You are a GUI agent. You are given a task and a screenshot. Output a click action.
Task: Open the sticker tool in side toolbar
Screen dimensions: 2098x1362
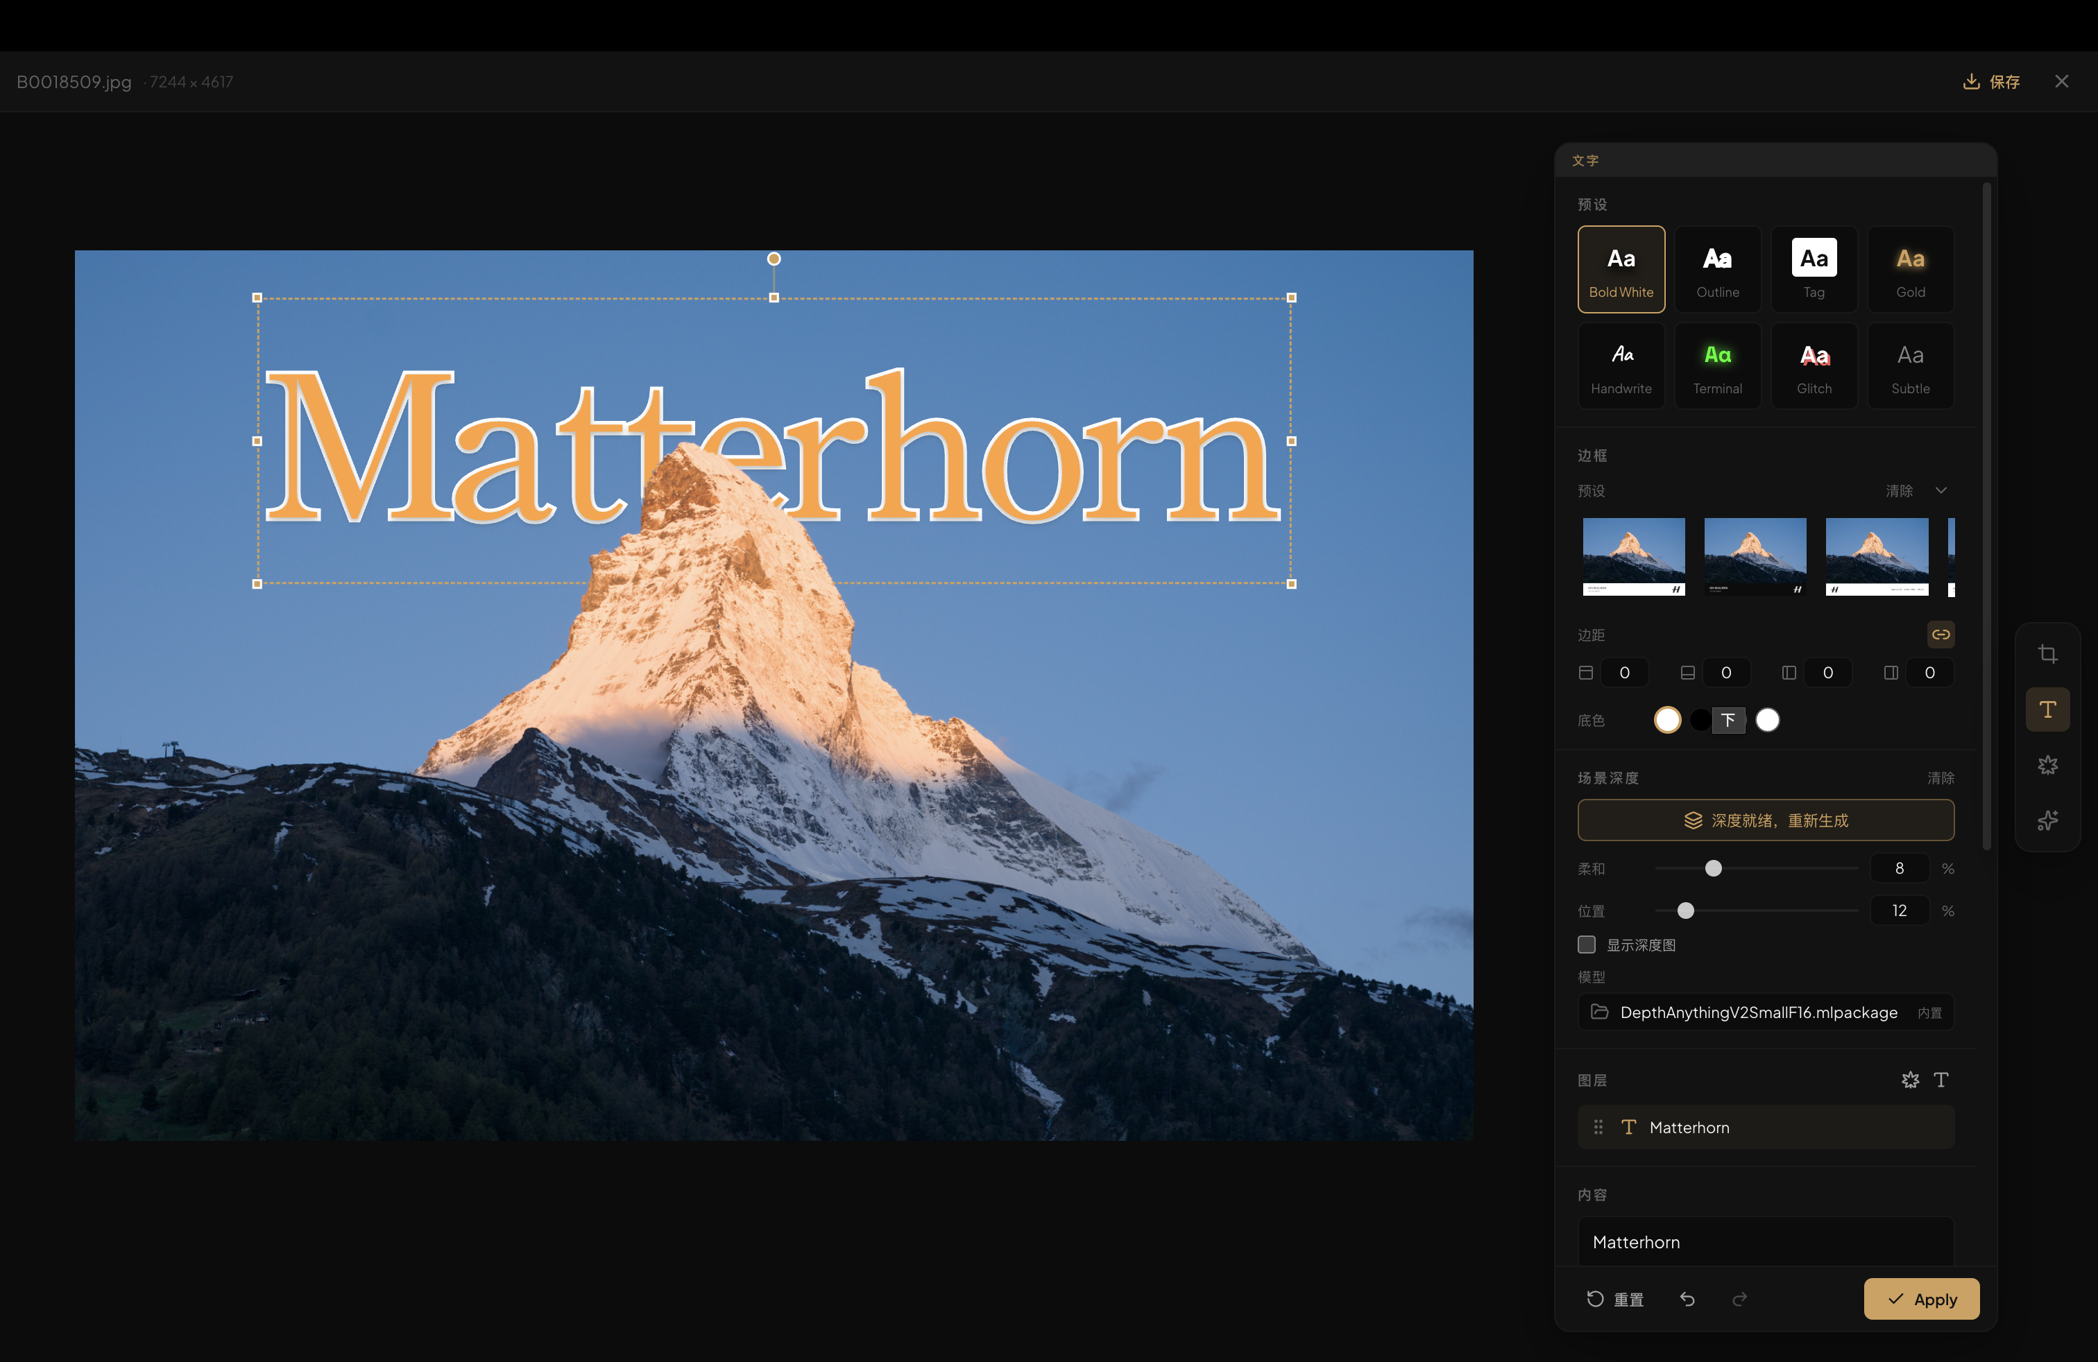2047,765
